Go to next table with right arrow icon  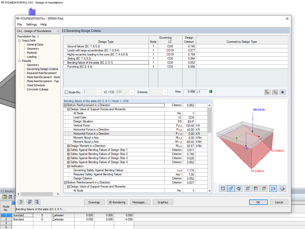point(37,202)
